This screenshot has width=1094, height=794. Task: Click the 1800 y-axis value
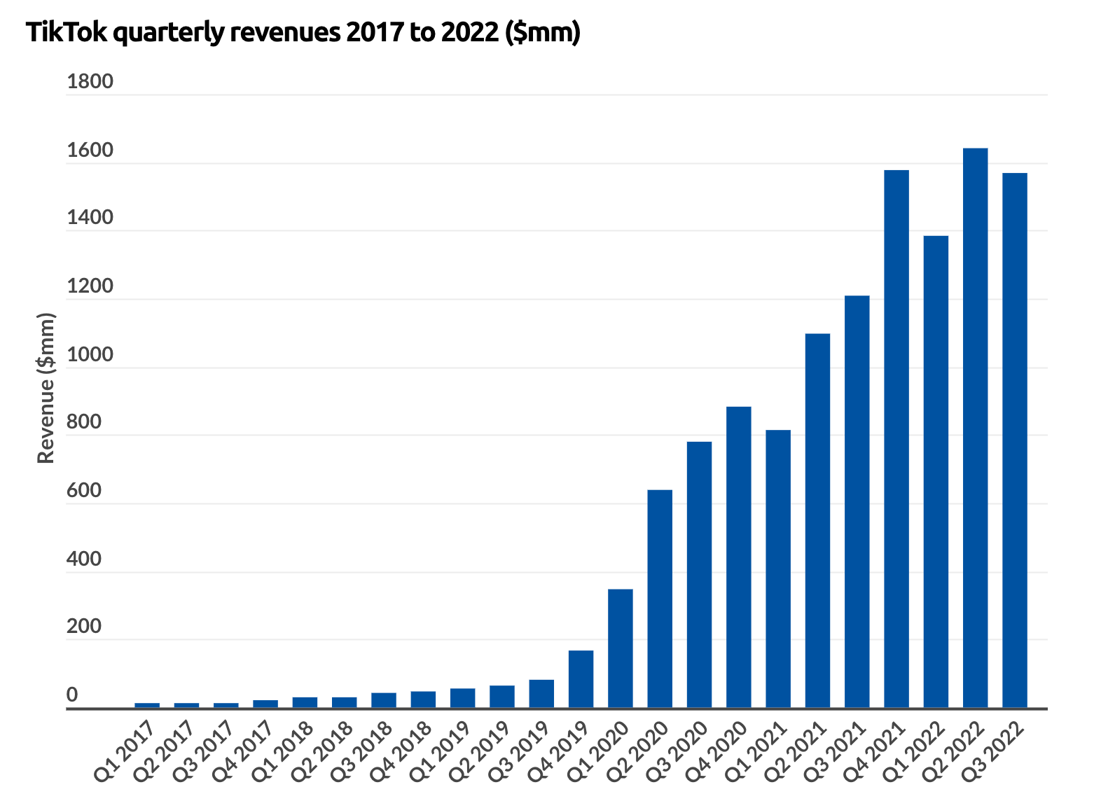90,82
